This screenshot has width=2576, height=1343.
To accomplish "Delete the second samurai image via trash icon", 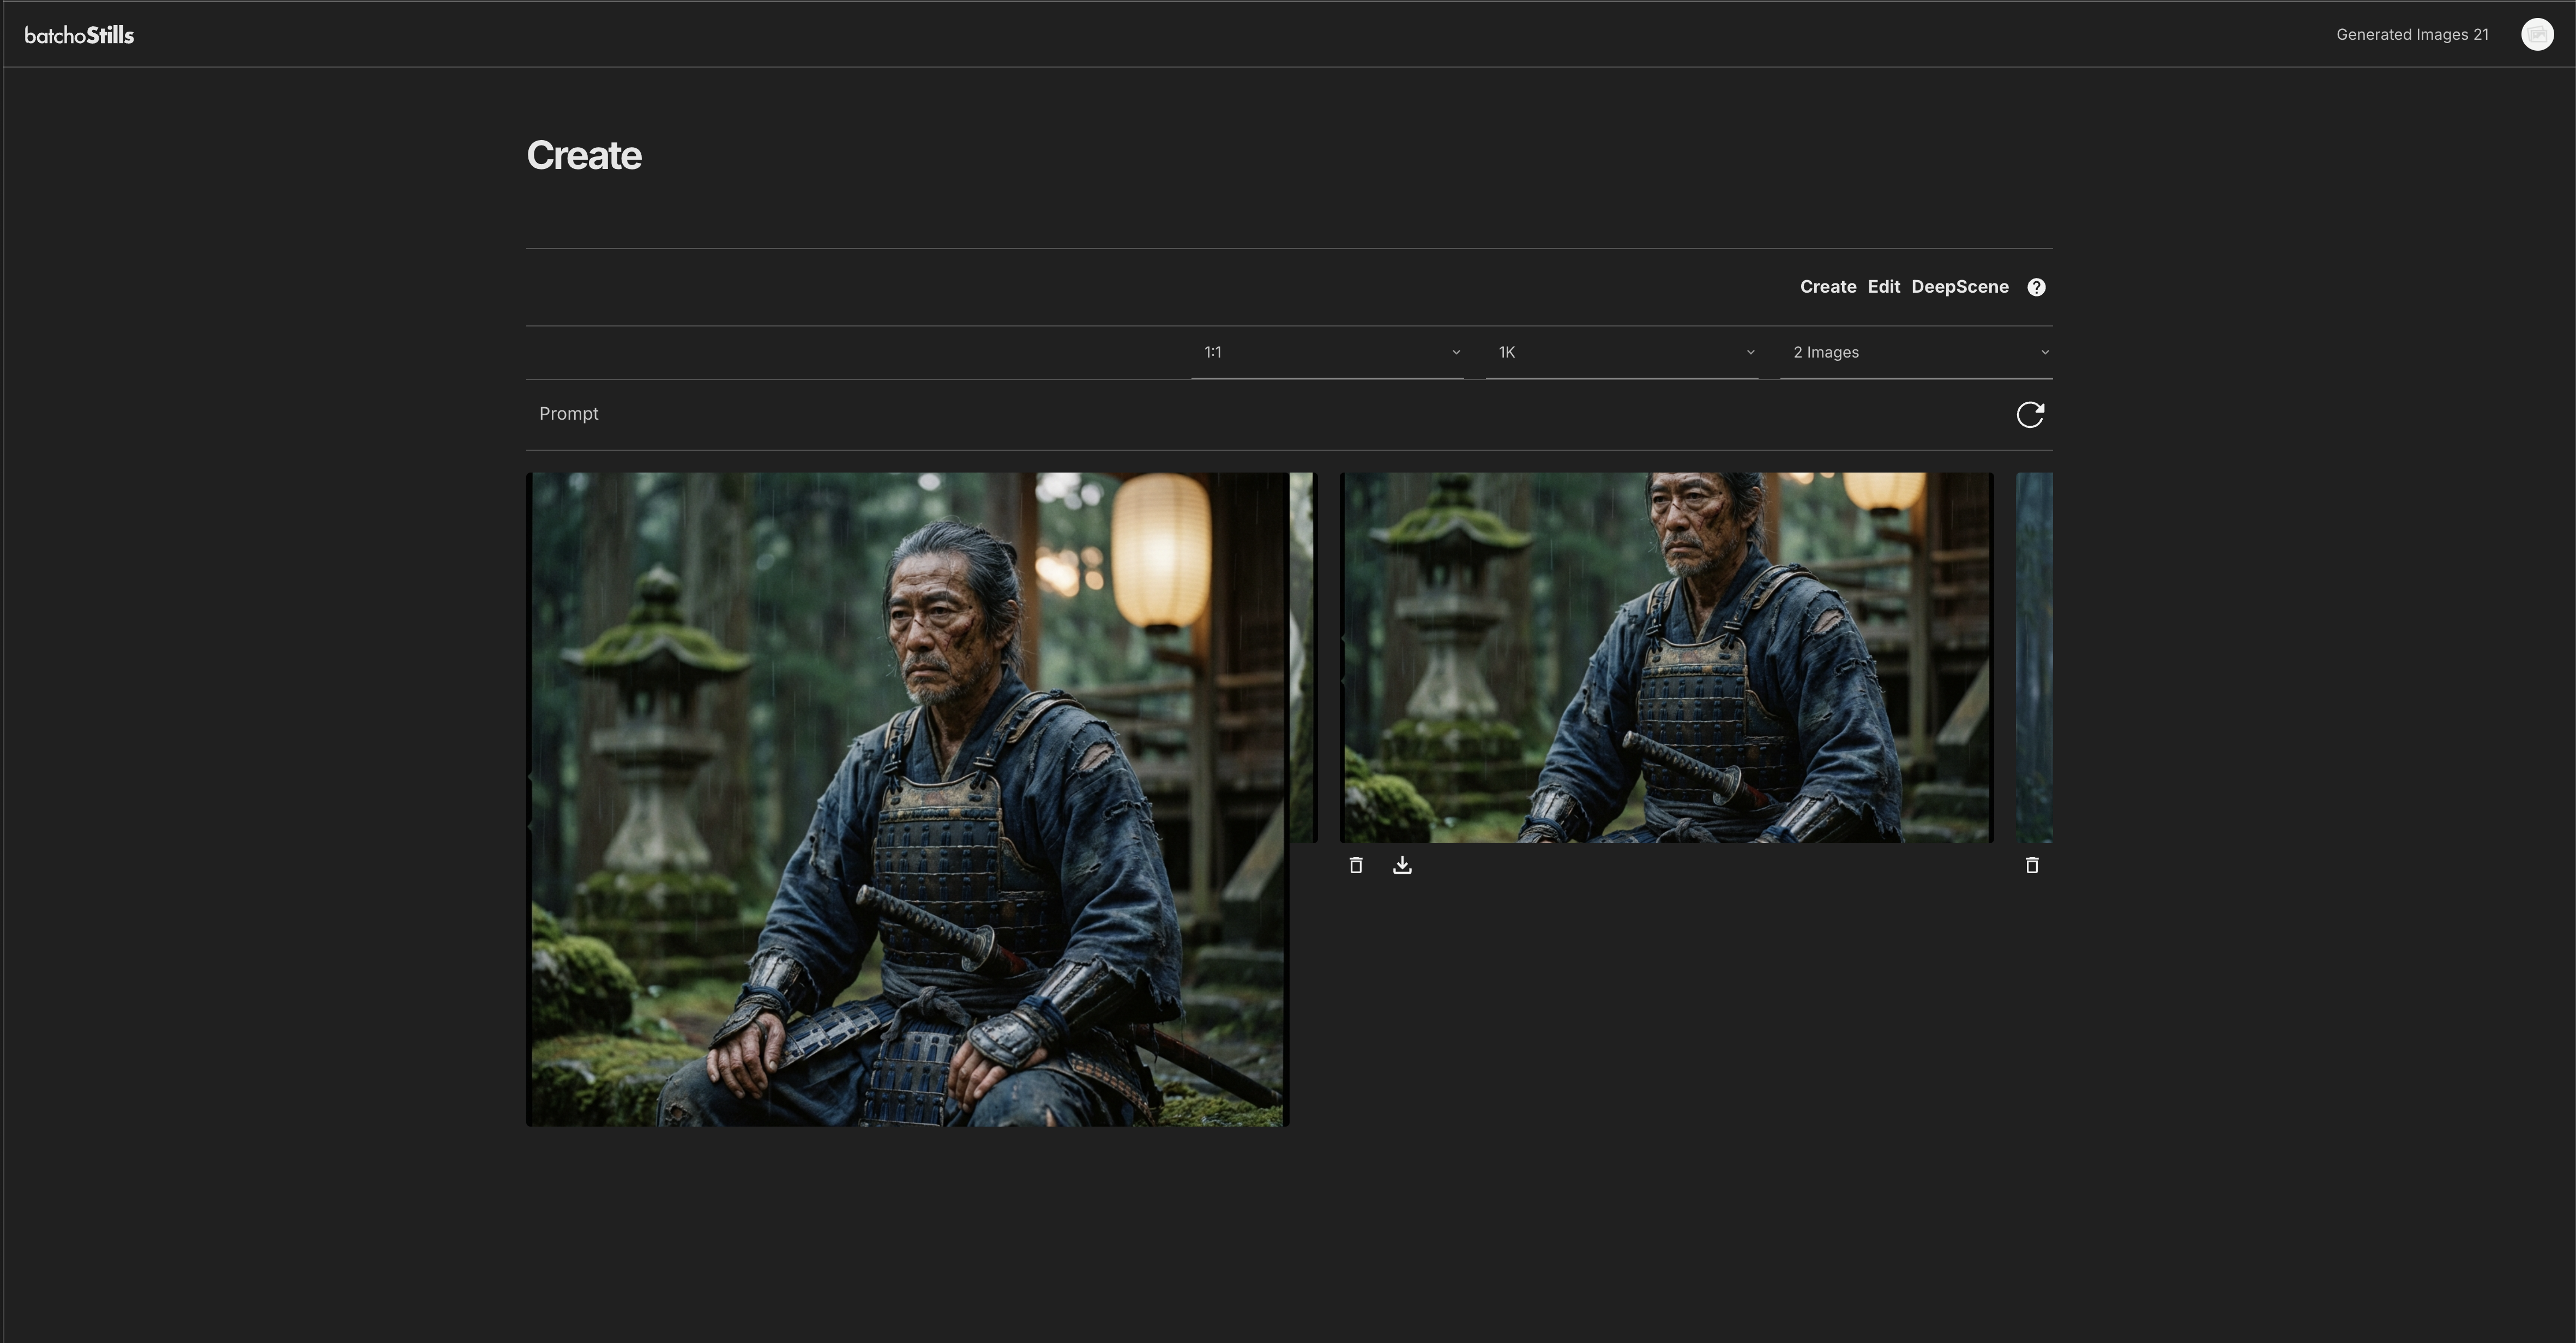I will pyautogui.click(x=1356, y=866).
